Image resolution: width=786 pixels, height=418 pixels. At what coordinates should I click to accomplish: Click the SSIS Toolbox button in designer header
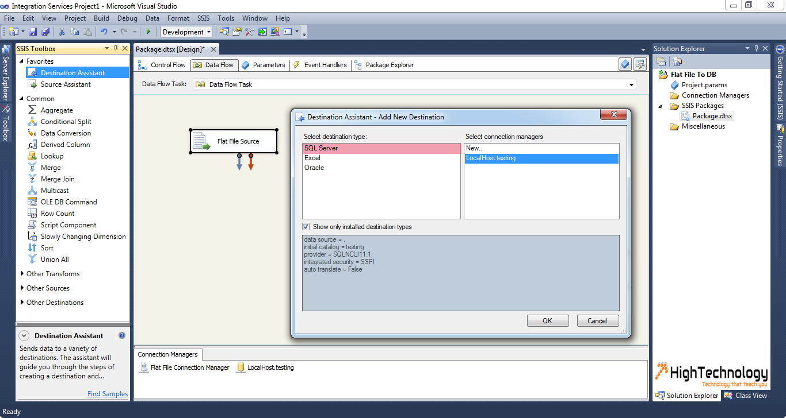pyautogui.click(x=640, y=64)
